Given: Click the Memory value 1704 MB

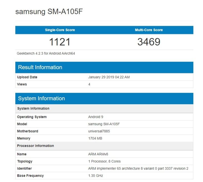Looking at the screenshot, I should pyautogui.click(x=95, y=138).
